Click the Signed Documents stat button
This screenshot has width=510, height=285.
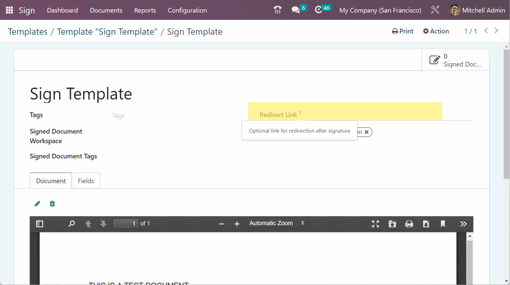[x=455, y=60]
